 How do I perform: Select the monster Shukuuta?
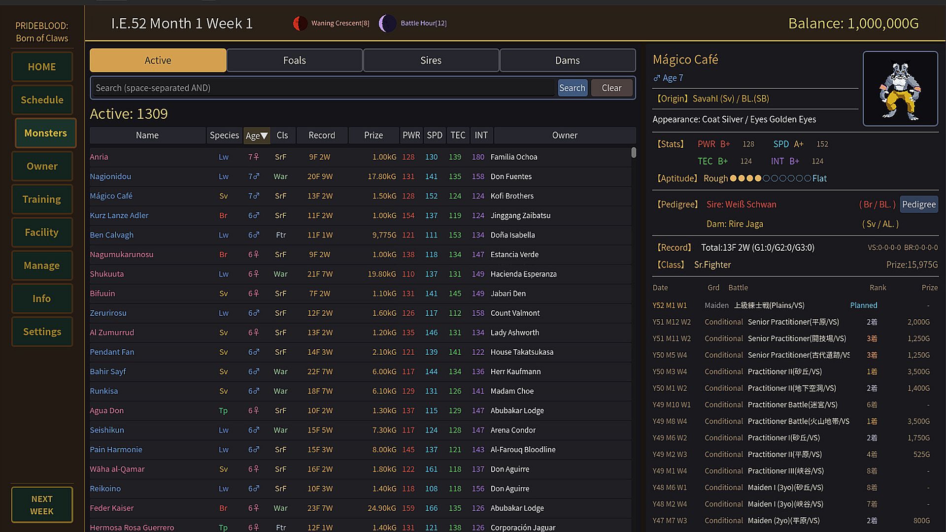click(360, 274)
